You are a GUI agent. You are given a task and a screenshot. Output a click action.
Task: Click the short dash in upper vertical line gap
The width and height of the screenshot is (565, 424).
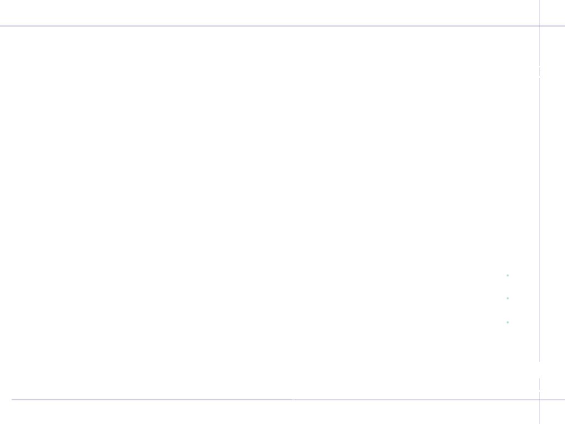pos(540,71)
